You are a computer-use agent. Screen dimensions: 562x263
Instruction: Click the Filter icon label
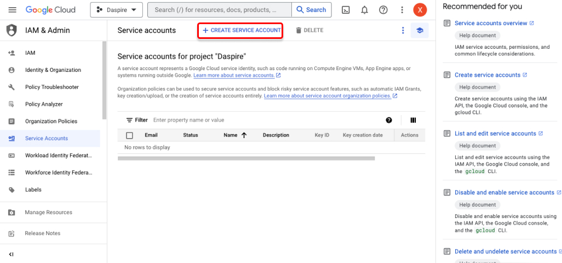pos(137,120)
